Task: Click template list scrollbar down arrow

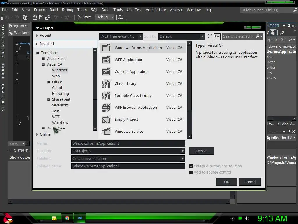Action: click(x=189, y=137)
